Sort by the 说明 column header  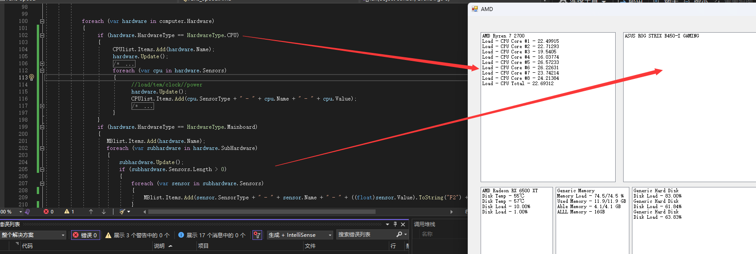159,246
